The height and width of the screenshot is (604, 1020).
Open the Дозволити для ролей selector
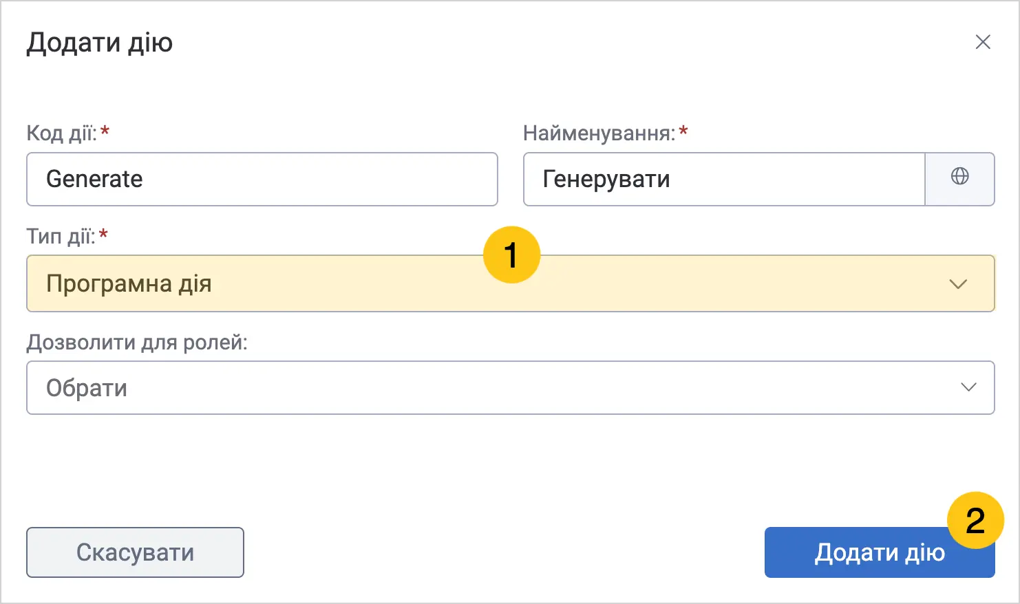(x=511, y=387)
